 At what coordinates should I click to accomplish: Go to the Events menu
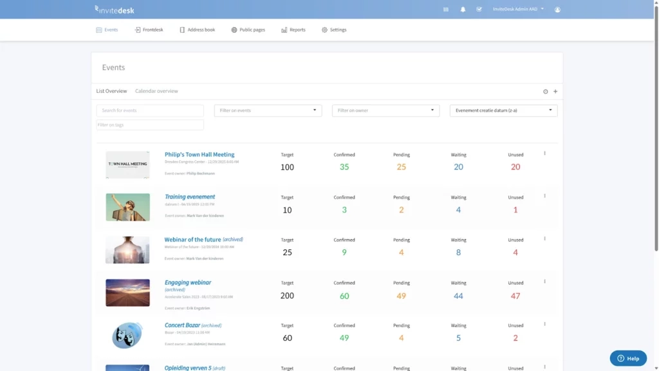click(107, 30)
